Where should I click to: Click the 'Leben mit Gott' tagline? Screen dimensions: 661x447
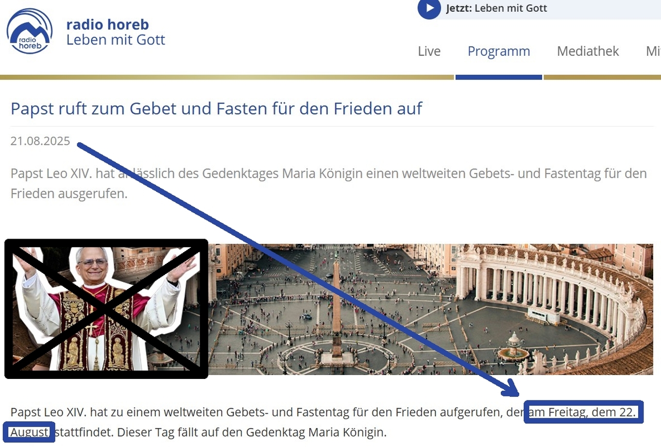pyautogui.click(x=116, y=40)
